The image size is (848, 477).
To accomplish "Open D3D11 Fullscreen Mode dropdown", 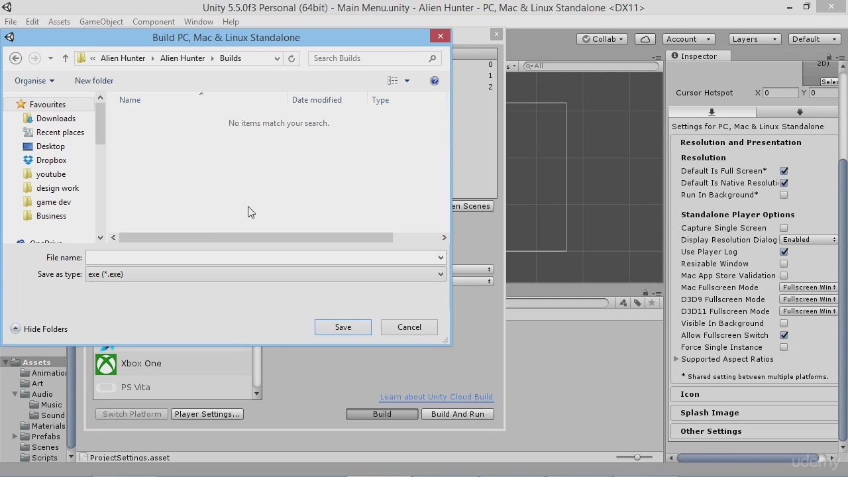I will pos(809,311).
